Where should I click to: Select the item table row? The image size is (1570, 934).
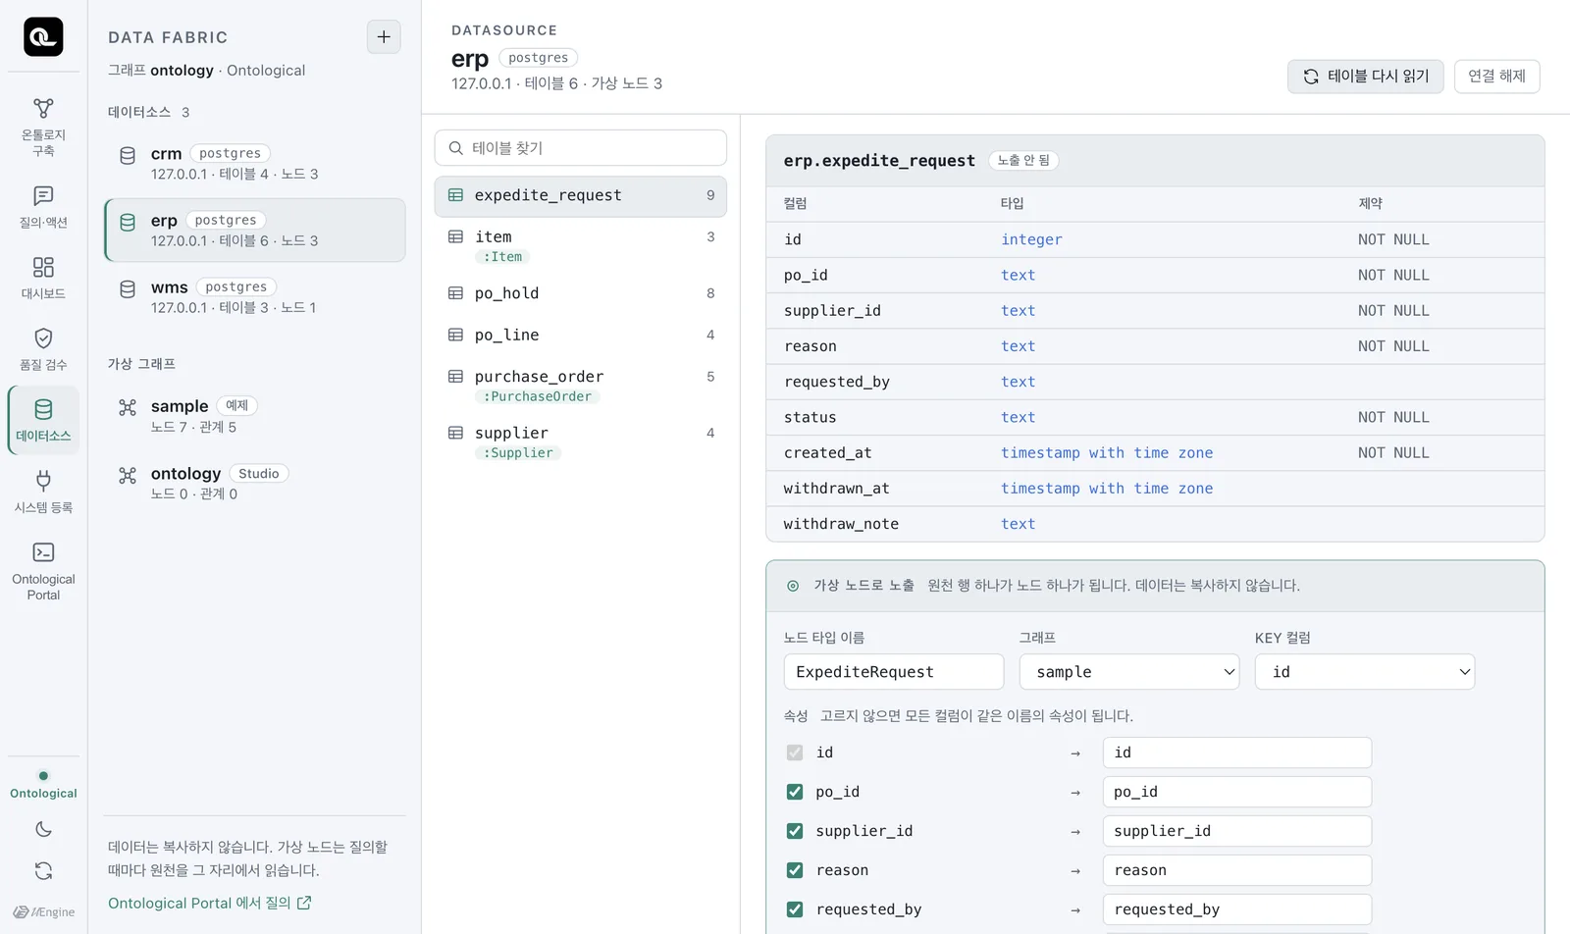(x=581, y=245)
